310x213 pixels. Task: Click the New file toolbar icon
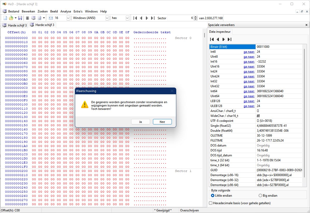coord(5,18)
